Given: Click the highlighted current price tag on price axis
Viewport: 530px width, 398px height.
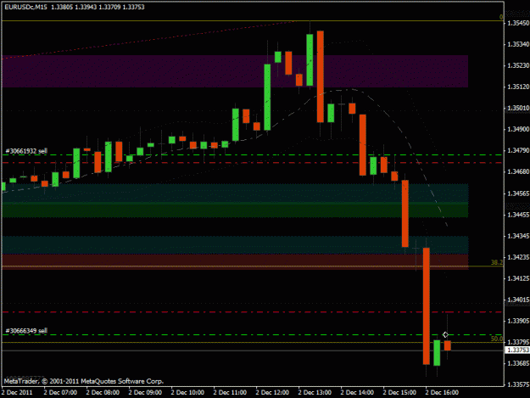Looking at the screenshot, I should [x=517, y=350].
